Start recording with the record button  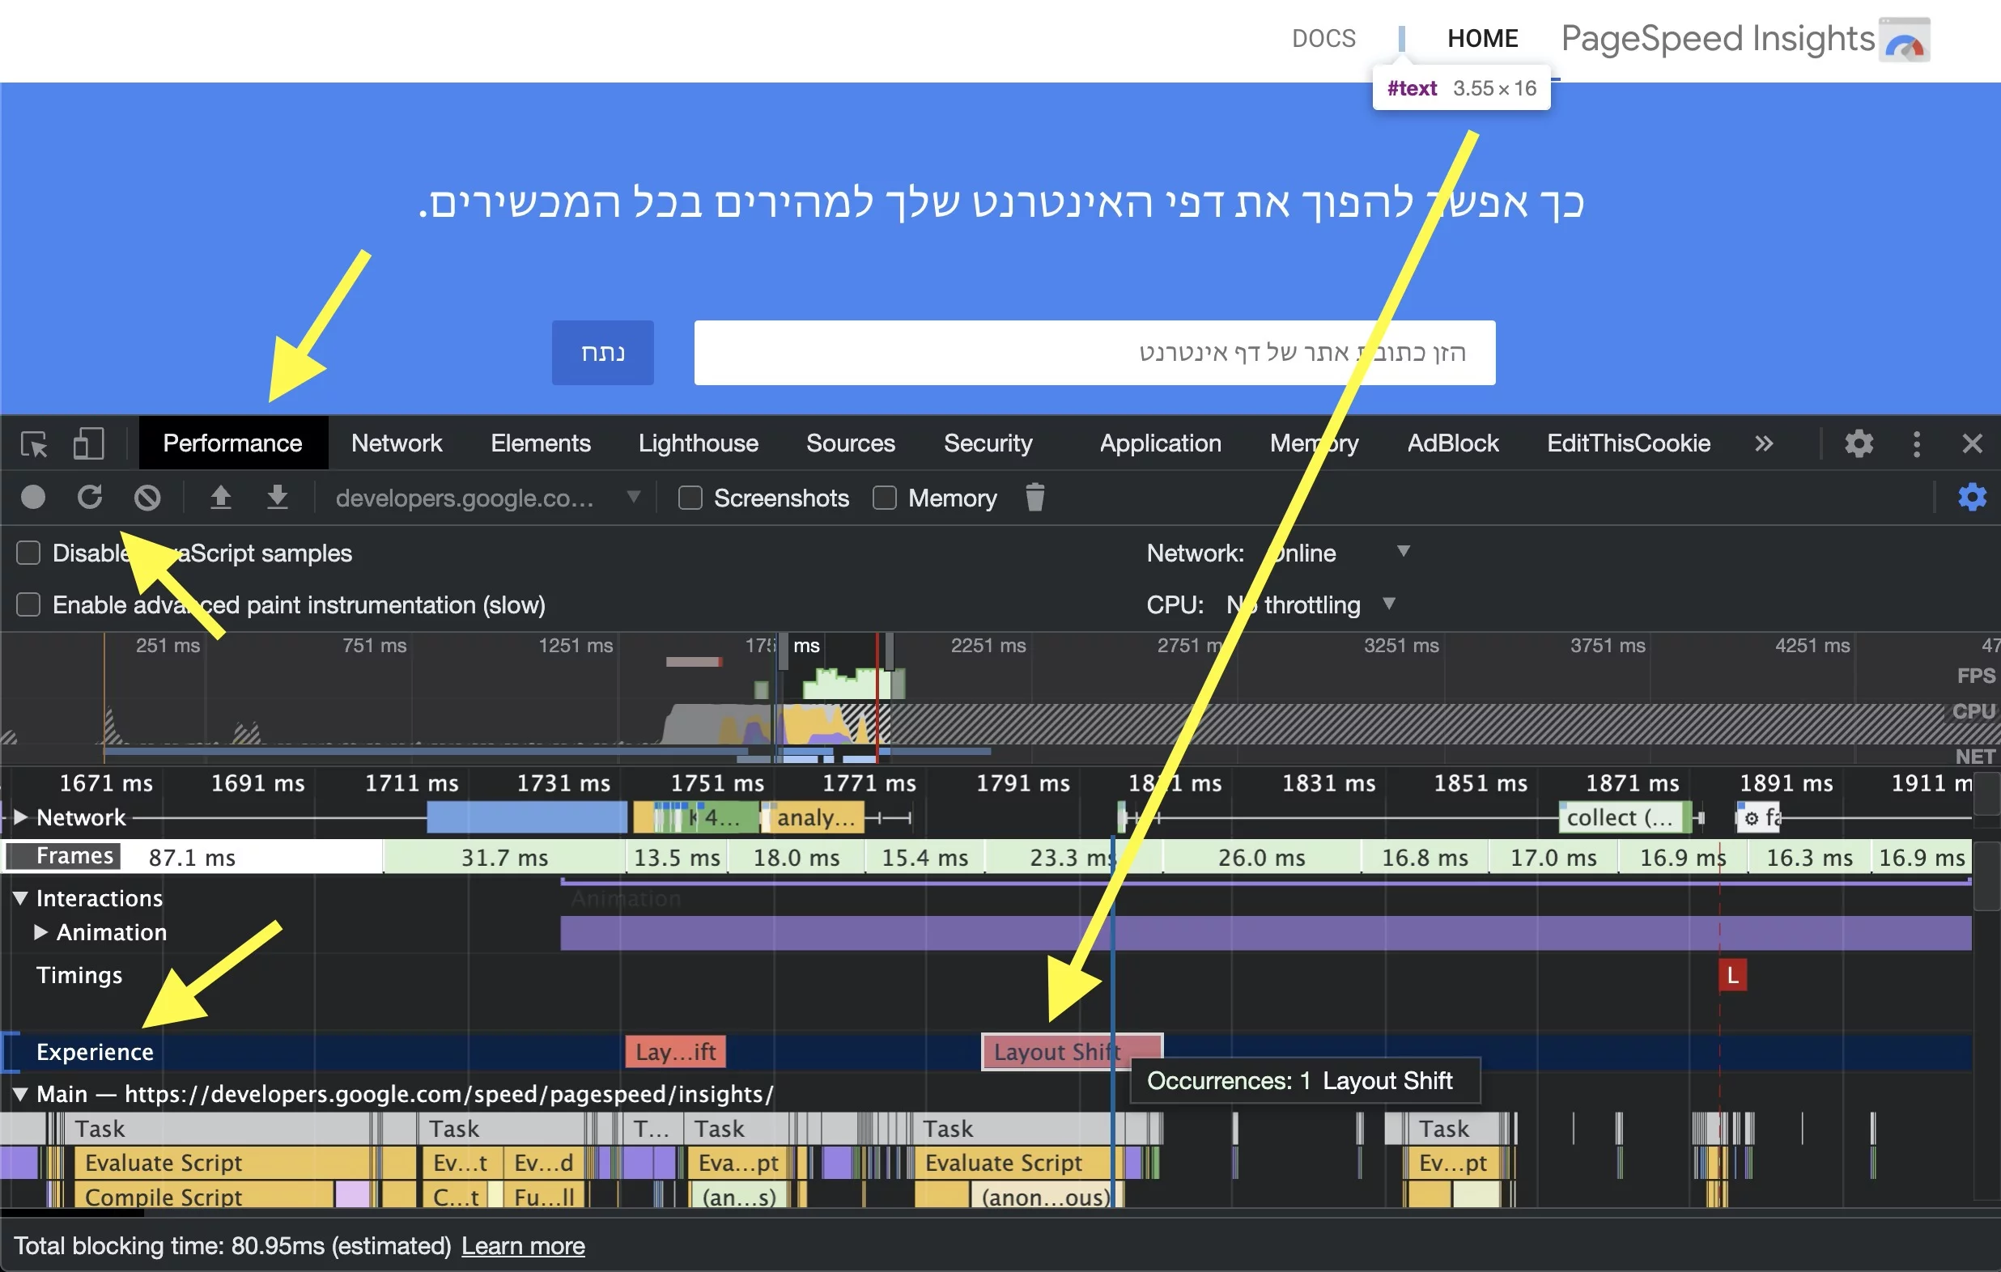[x=32, y=497]
